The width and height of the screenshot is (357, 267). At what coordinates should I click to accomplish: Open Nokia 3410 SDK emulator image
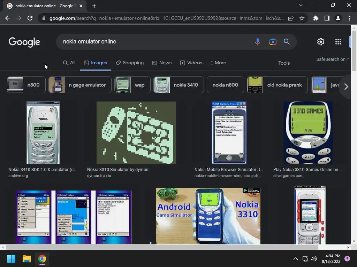(43, 133)
